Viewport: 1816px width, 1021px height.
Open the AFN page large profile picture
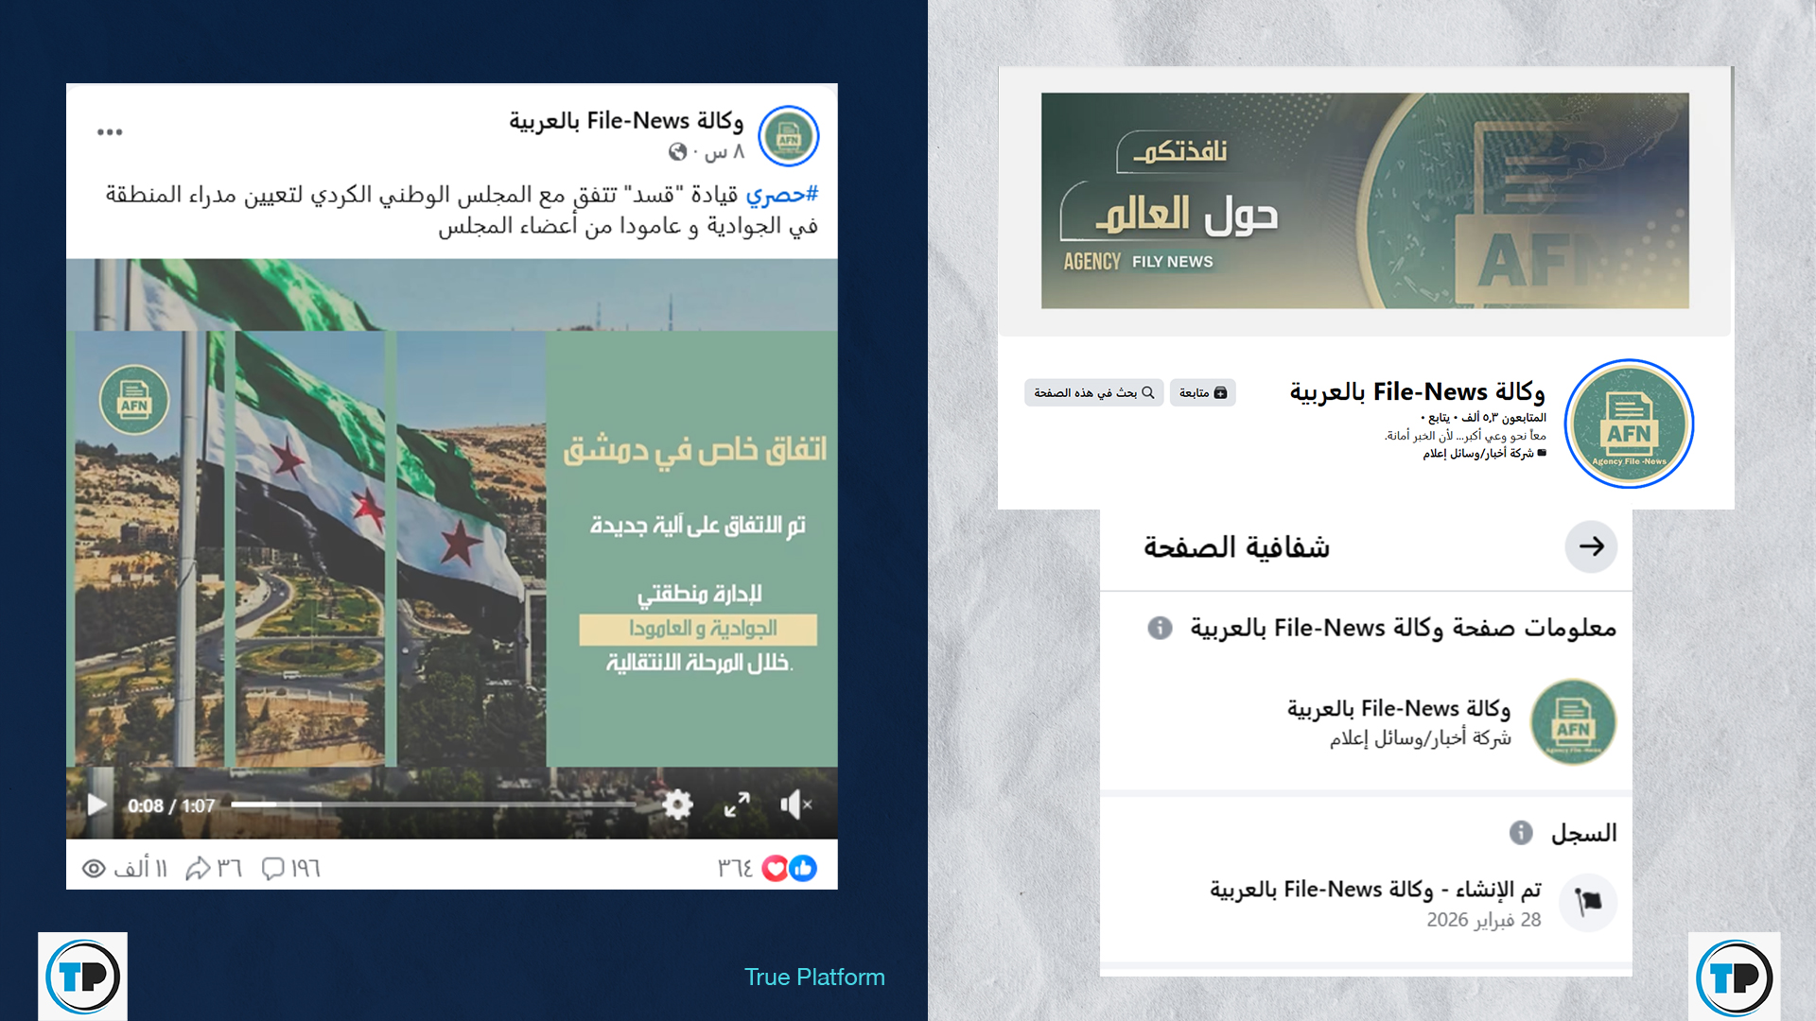pyautogui.click(x=1629, y=424)
